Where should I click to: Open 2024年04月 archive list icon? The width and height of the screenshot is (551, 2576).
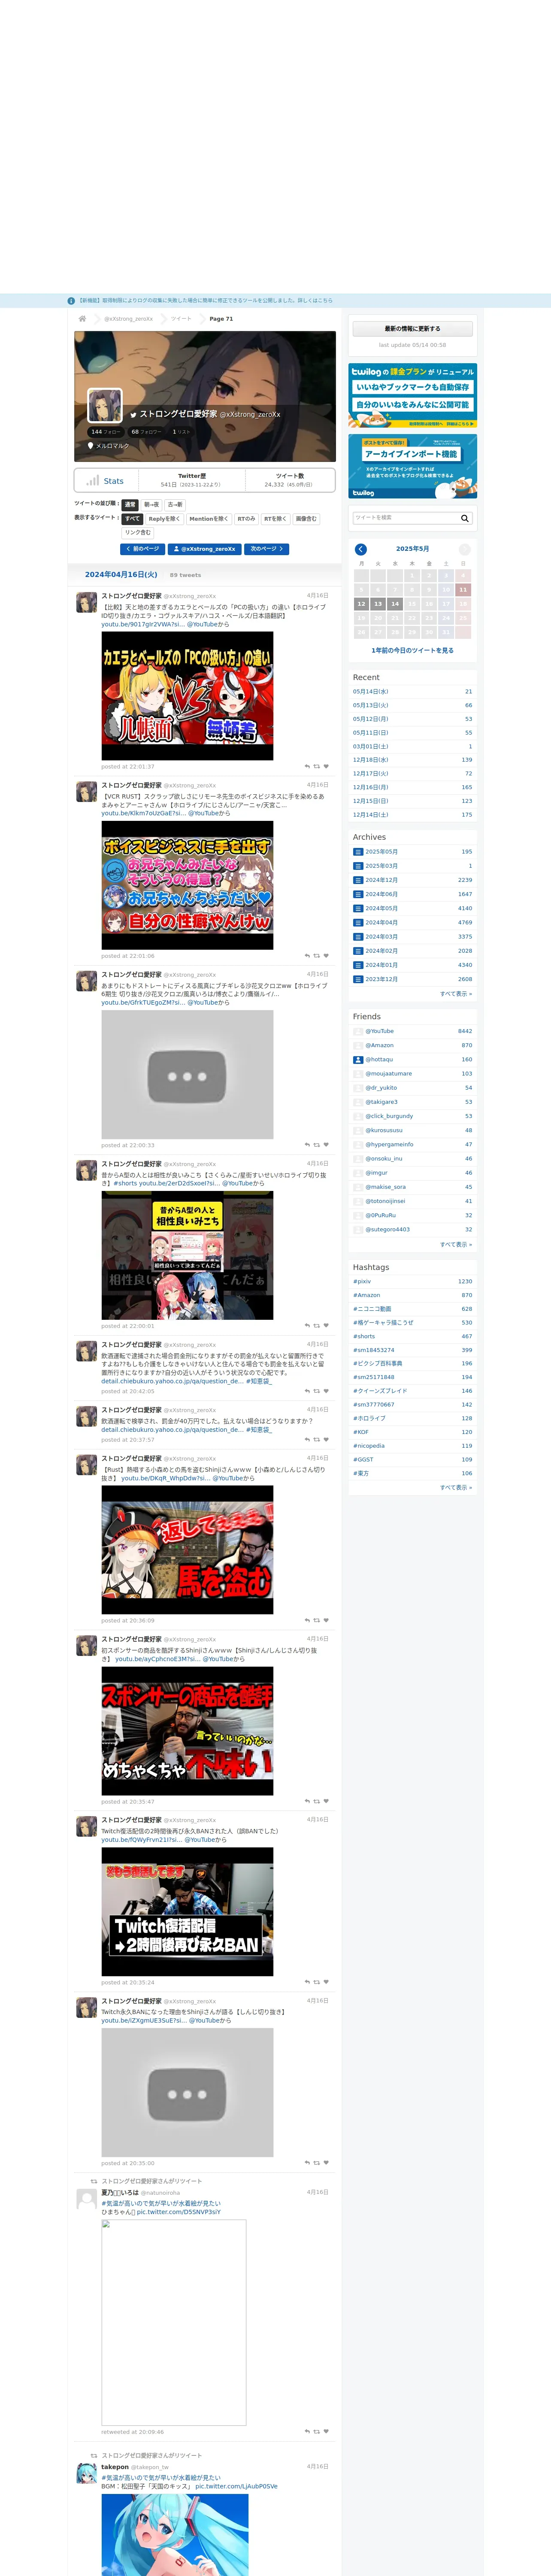click(358, 922)
